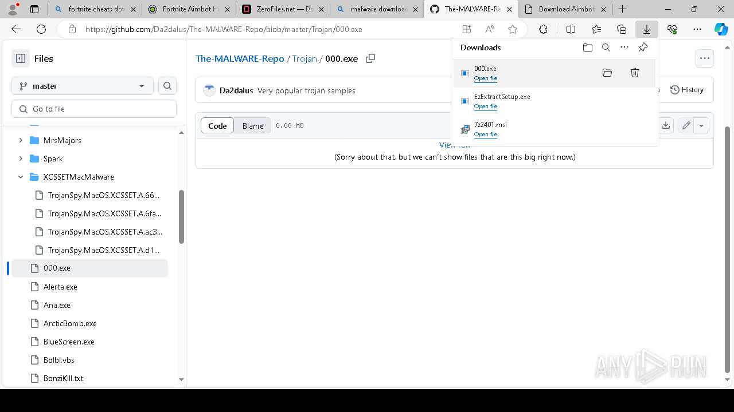Screen dimensions: 734x412
Task: Click the browser address bar URL
Action: pyautogui.click(x=224, y=29)
